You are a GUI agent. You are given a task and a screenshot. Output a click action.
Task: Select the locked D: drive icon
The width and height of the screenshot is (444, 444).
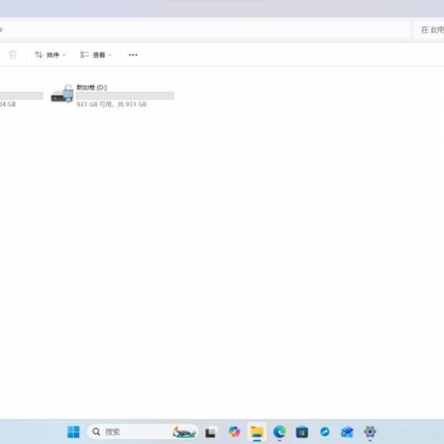62,93
